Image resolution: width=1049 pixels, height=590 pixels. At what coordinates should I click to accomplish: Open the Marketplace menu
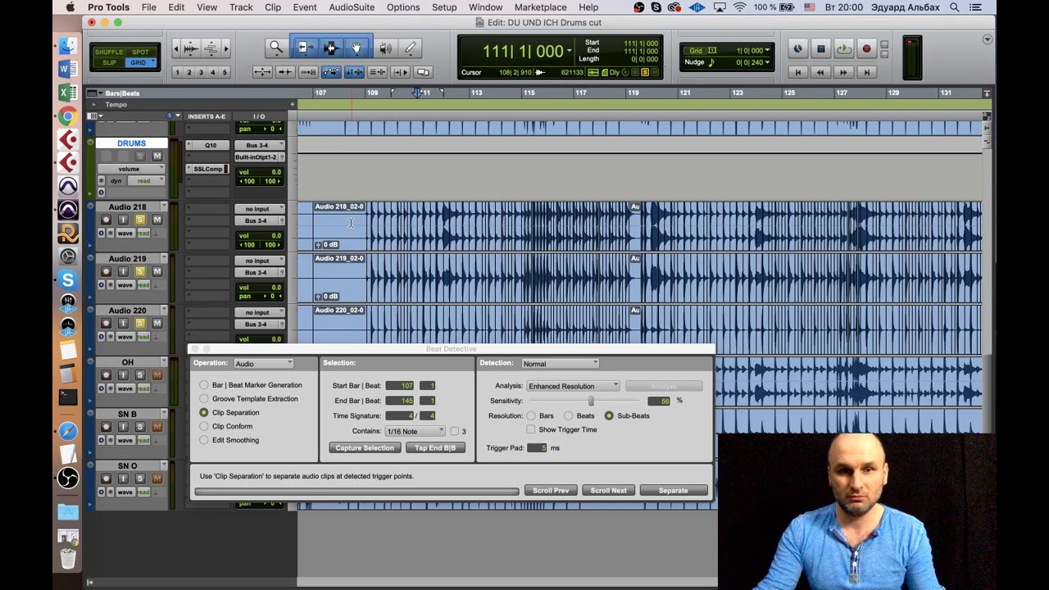(x=540, y=7)
